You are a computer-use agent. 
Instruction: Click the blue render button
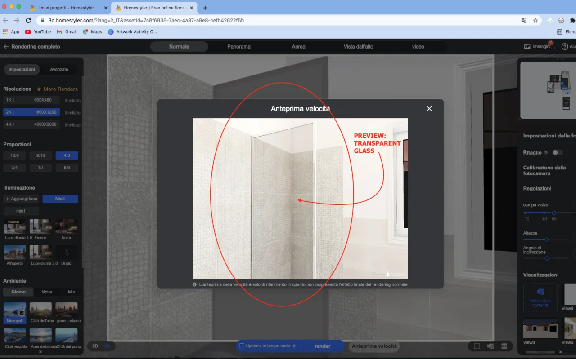[x=322, y=346]
